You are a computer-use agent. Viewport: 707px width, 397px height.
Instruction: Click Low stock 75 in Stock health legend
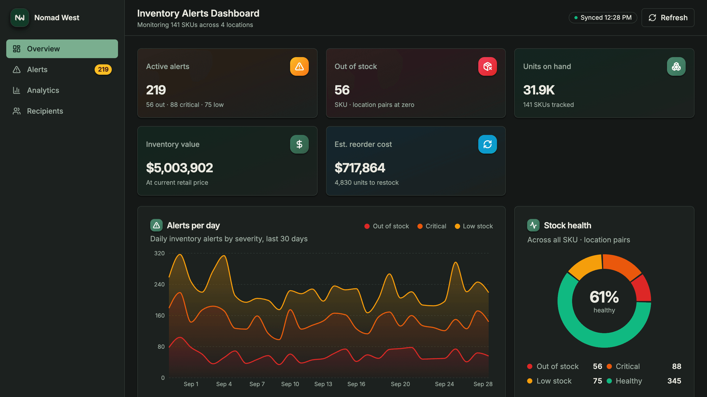pyautogui.click(x=564, y=381)
